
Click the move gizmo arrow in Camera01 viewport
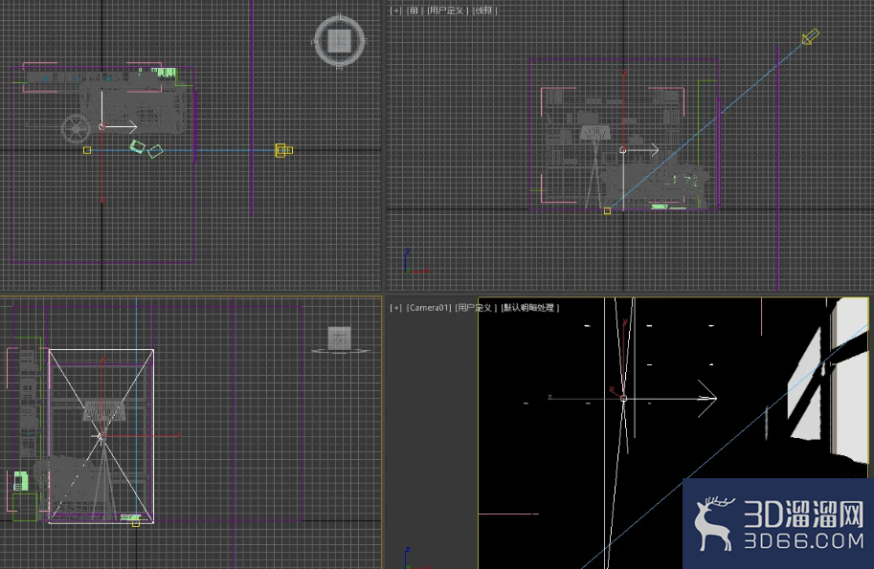click(706, 398)
